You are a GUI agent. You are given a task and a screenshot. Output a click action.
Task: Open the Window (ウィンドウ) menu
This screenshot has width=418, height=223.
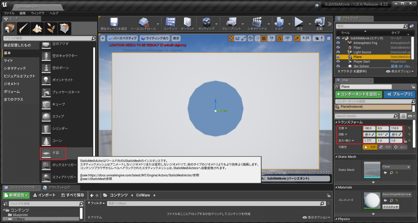click(37, 13)
